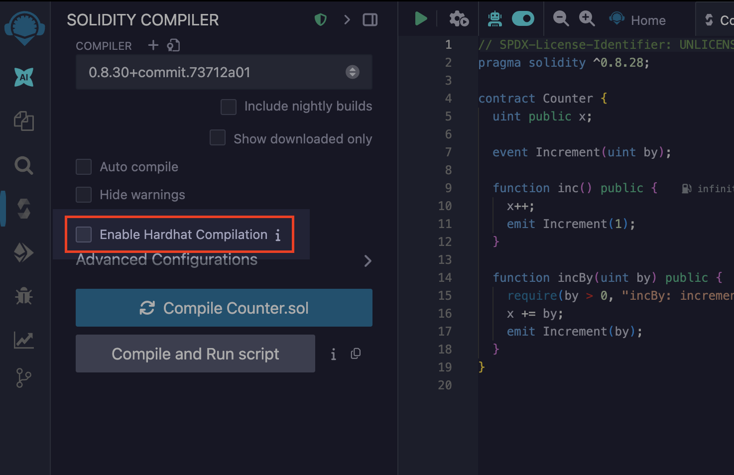Expand Advanced Configurations chevron
Screen dimensions: 734x475
coord(368,261)
